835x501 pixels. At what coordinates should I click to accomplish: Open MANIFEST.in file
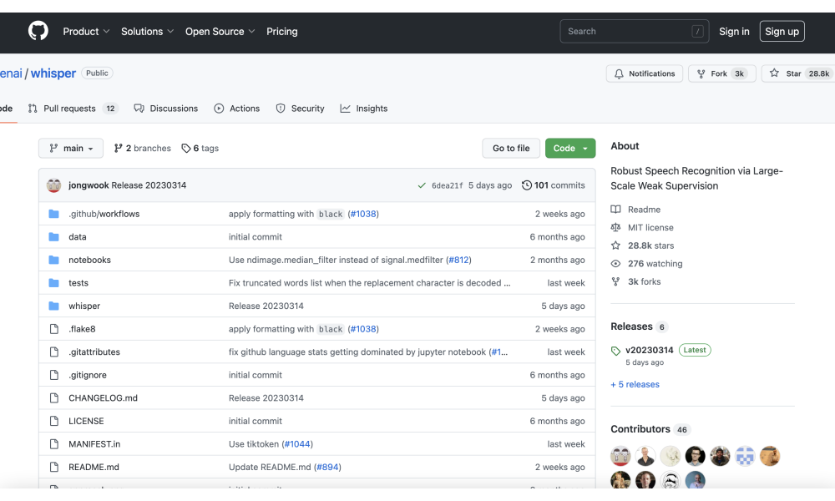(x=94, y=444)
